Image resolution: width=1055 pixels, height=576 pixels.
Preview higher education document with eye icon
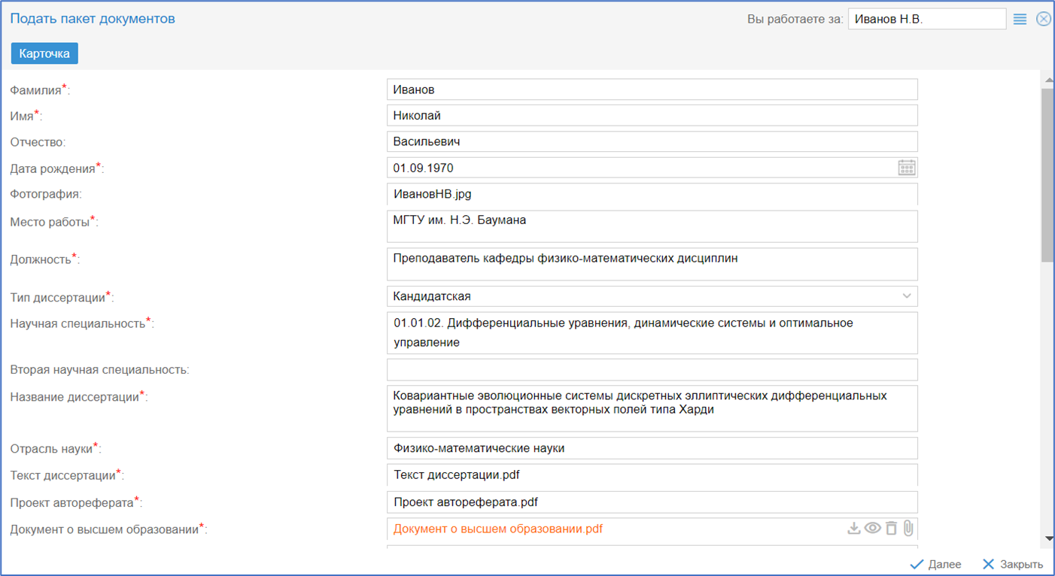point(872,529)
